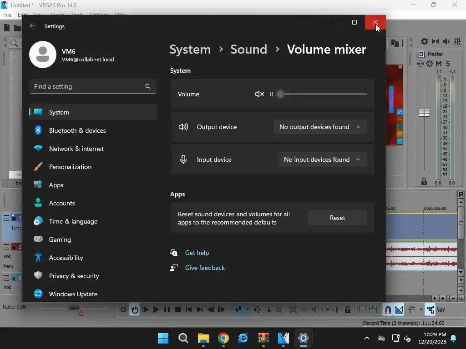466x349 pixels.
Task: Stop playback in VEGAS transport bar
Action: [x=178, y=309]
